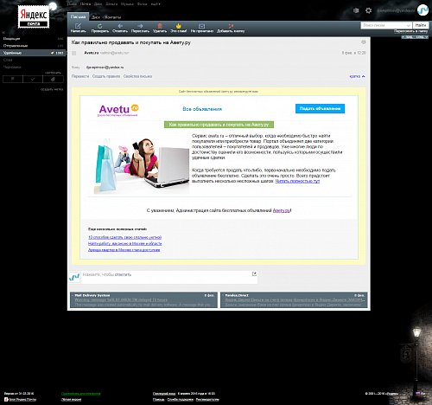The height and width of the screenshot is (405, 432).
Task: Open settings via the gear icon
Action: (x=368, y=10)
